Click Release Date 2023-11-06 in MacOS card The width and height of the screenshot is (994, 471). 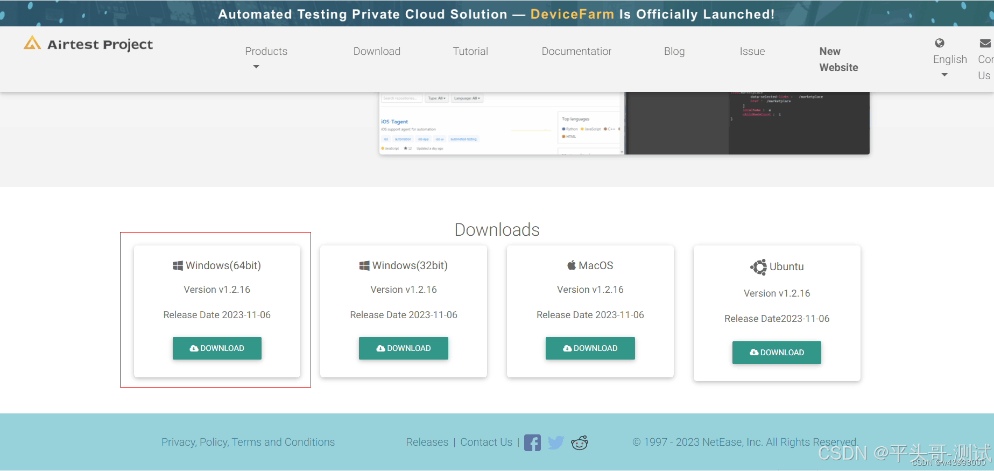pyautogui.click(x=590, y=315)
